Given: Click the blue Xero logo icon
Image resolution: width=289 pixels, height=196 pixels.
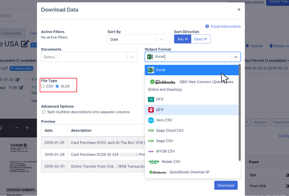Looking at the screenshot, I should tap(151, 120).
